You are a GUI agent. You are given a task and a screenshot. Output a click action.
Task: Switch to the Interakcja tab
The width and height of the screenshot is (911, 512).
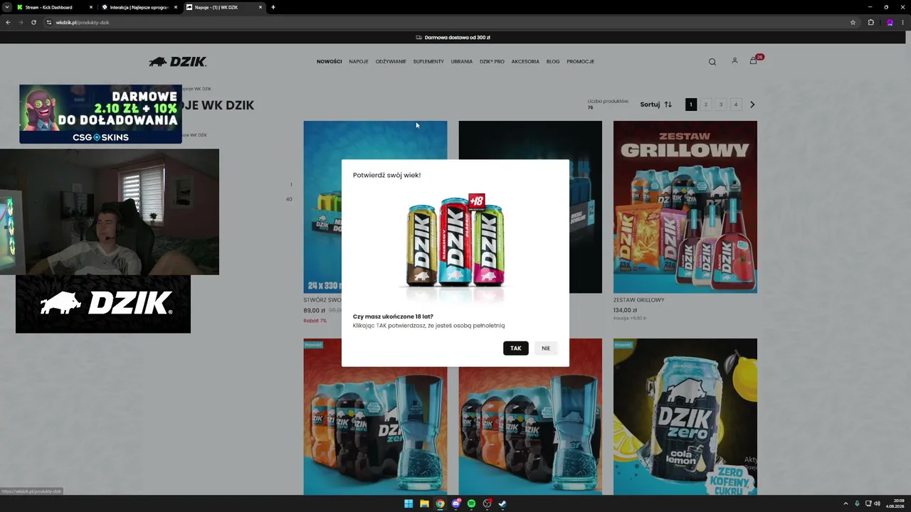point(139,7)
